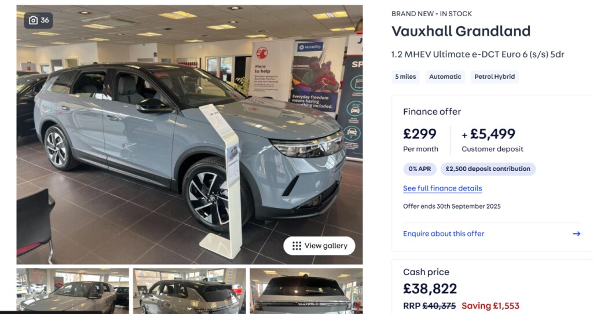This screenshot has width=593, height=314.
Task: Click the Saving £1,553 text
Action: point(490,306)
